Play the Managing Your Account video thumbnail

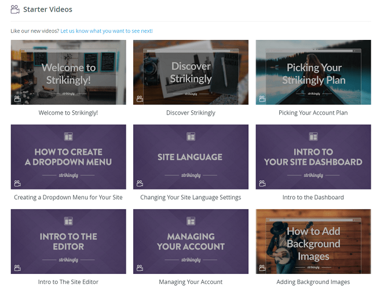click(x=191, y=242)
